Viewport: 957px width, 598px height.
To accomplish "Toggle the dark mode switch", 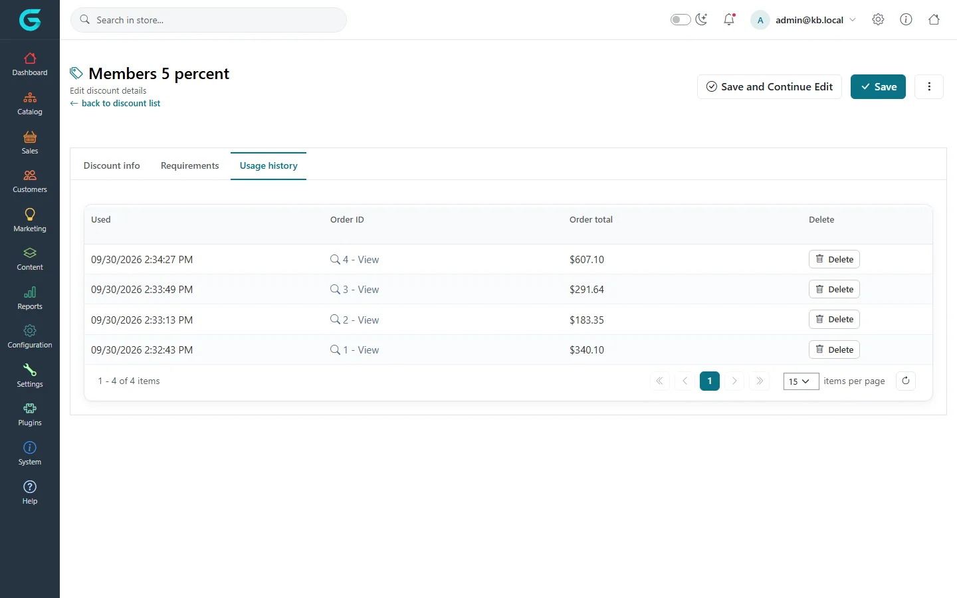I will [x=681, y=20].
